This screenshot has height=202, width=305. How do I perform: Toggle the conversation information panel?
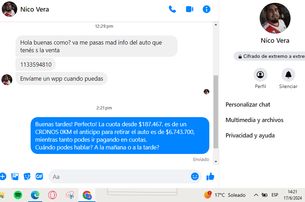click(x=206, y=9)
